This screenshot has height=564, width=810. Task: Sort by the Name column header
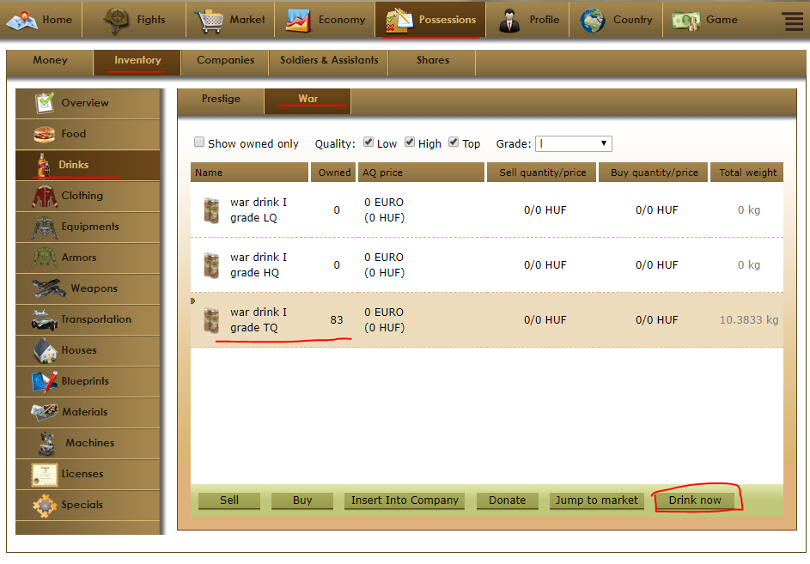click(249, 173)
